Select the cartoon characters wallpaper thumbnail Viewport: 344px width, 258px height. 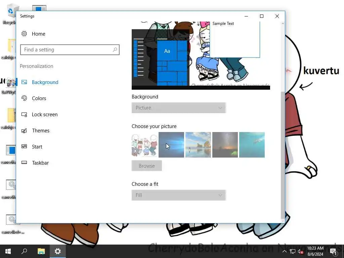click(x=144, y=145)
